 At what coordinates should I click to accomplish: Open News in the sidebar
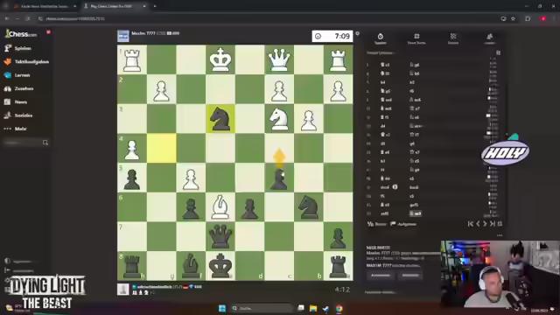coord(16,101)
